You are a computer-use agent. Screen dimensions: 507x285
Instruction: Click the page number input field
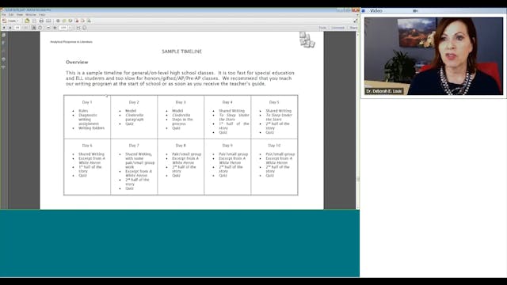[17, 28]
